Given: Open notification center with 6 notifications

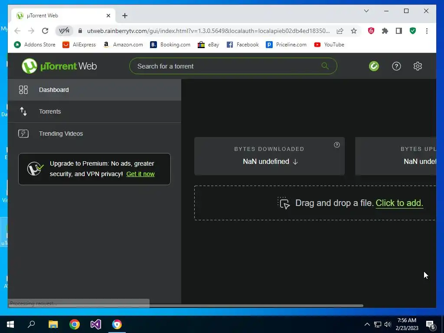Looking at the screenshot, I should click(x=431, y=325).
